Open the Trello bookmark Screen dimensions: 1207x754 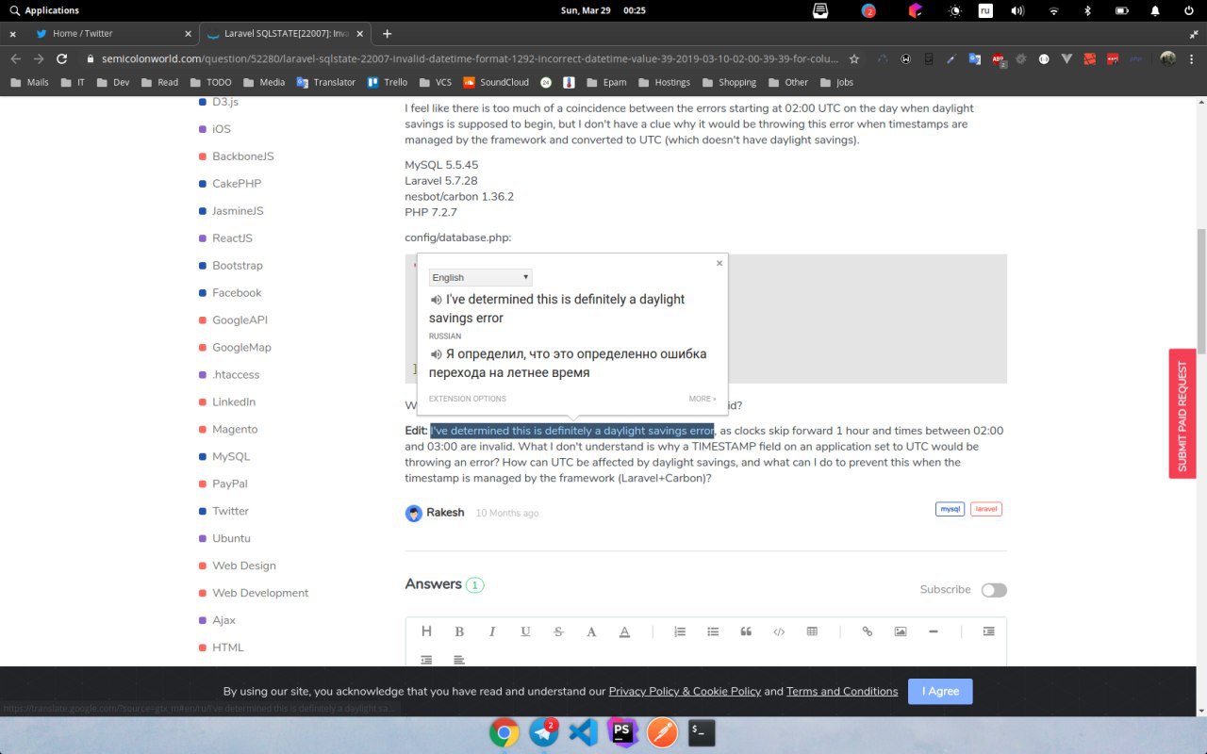388,82
